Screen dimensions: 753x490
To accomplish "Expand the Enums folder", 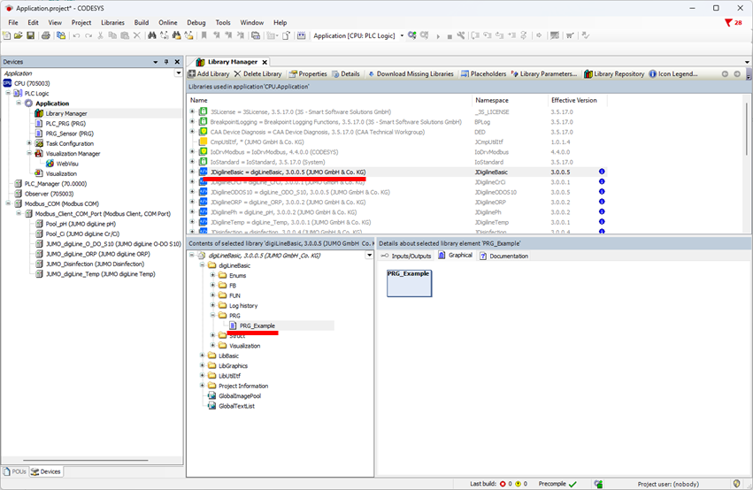I will [x=212, y=275].
